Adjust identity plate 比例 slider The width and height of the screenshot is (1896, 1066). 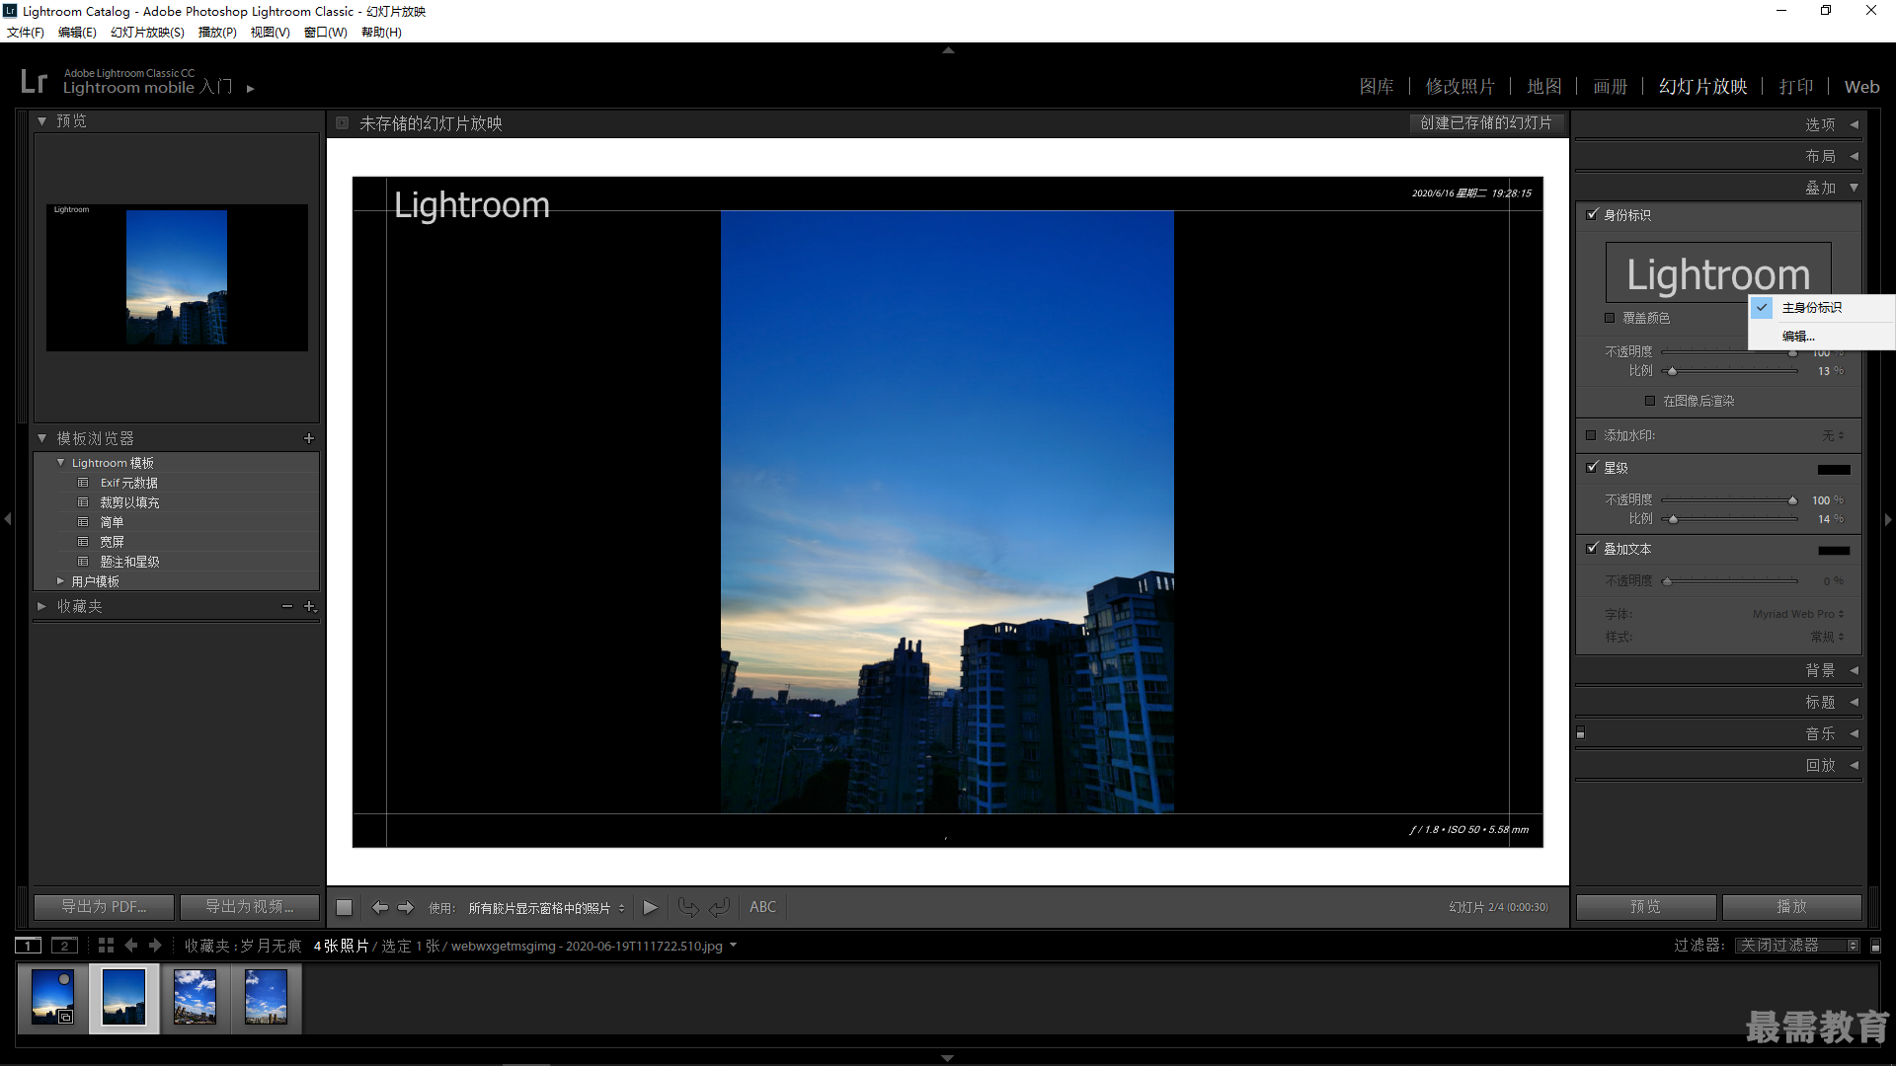(1673, 371)
